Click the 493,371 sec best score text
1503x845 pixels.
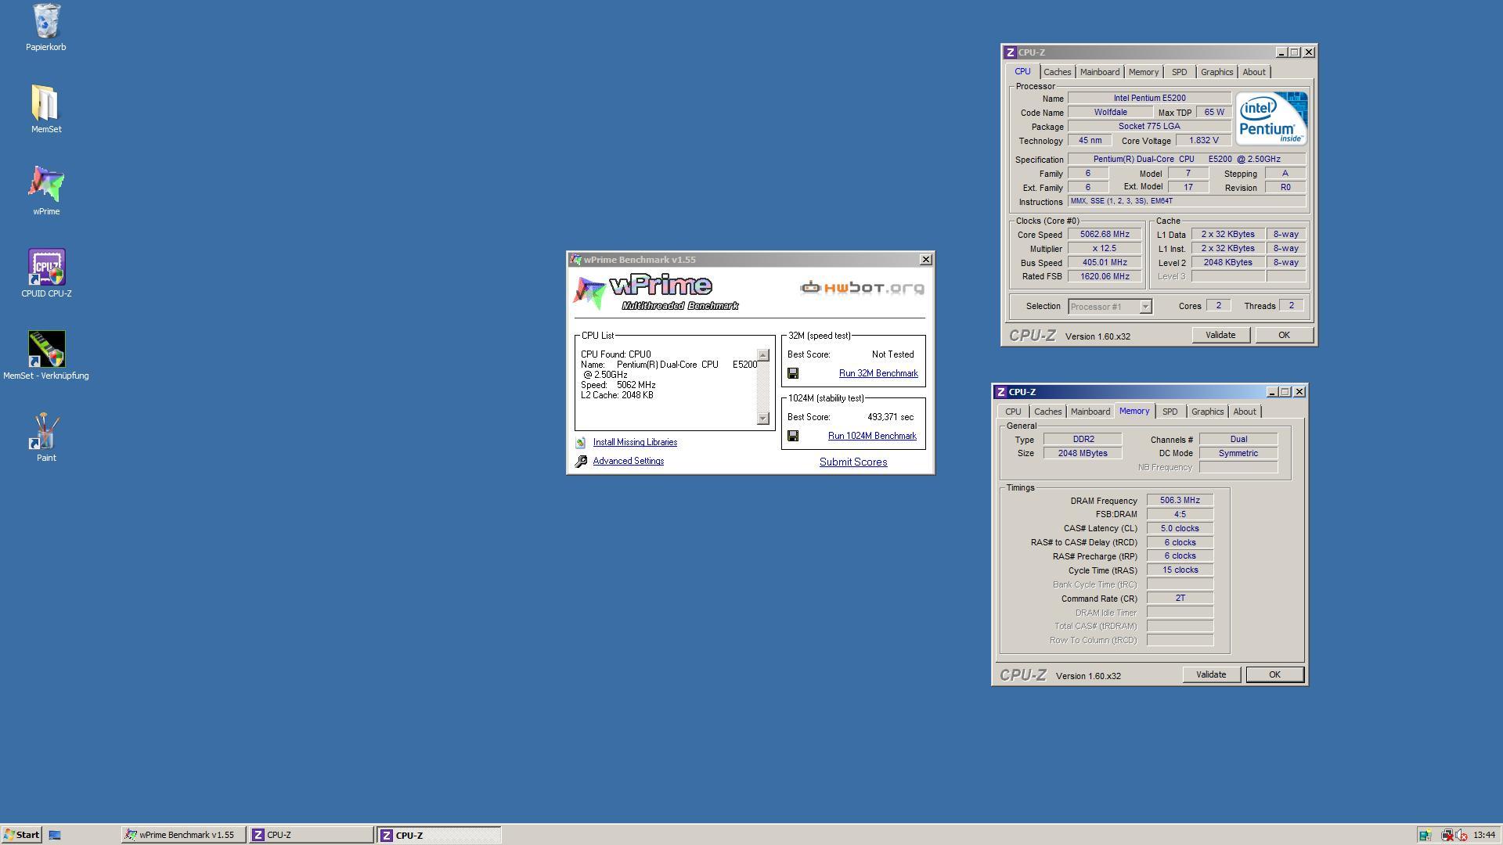point(890,418)
